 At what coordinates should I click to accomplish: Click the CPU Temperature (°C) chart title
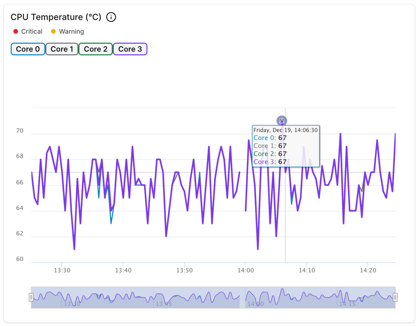(x=56, y=17)
